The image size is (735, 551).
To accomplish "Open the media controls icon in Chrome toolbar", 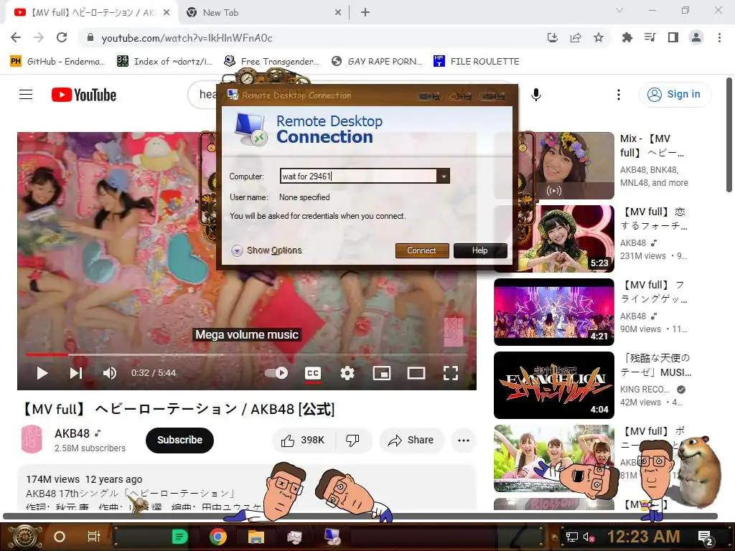I will [x=650, y=37].
